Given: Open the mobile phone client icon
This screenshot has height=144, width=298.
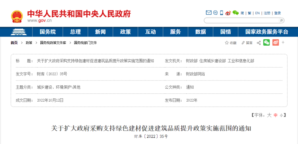Looking at the screenshot, I should 222,13.
